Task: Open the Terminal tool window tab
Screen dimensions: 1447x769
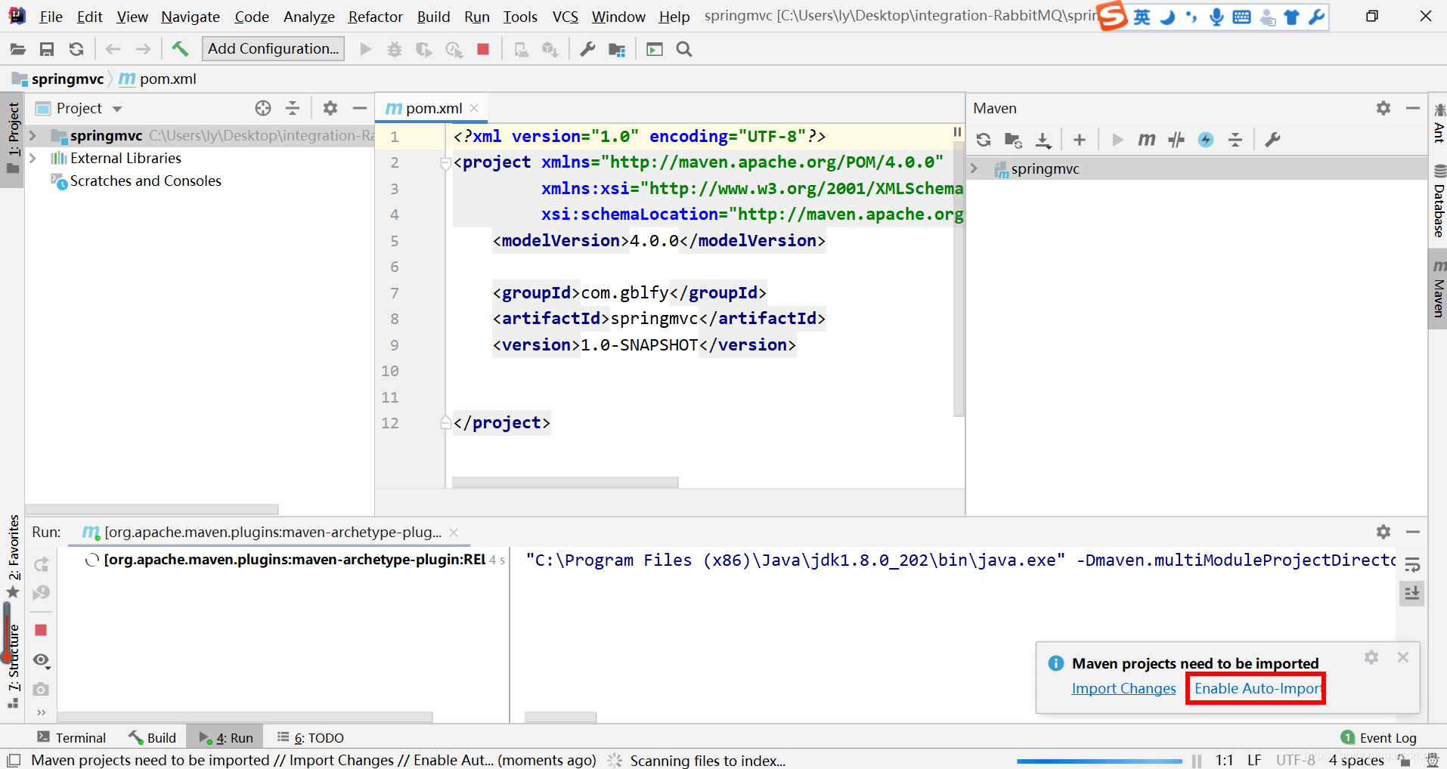Action: 72,737
